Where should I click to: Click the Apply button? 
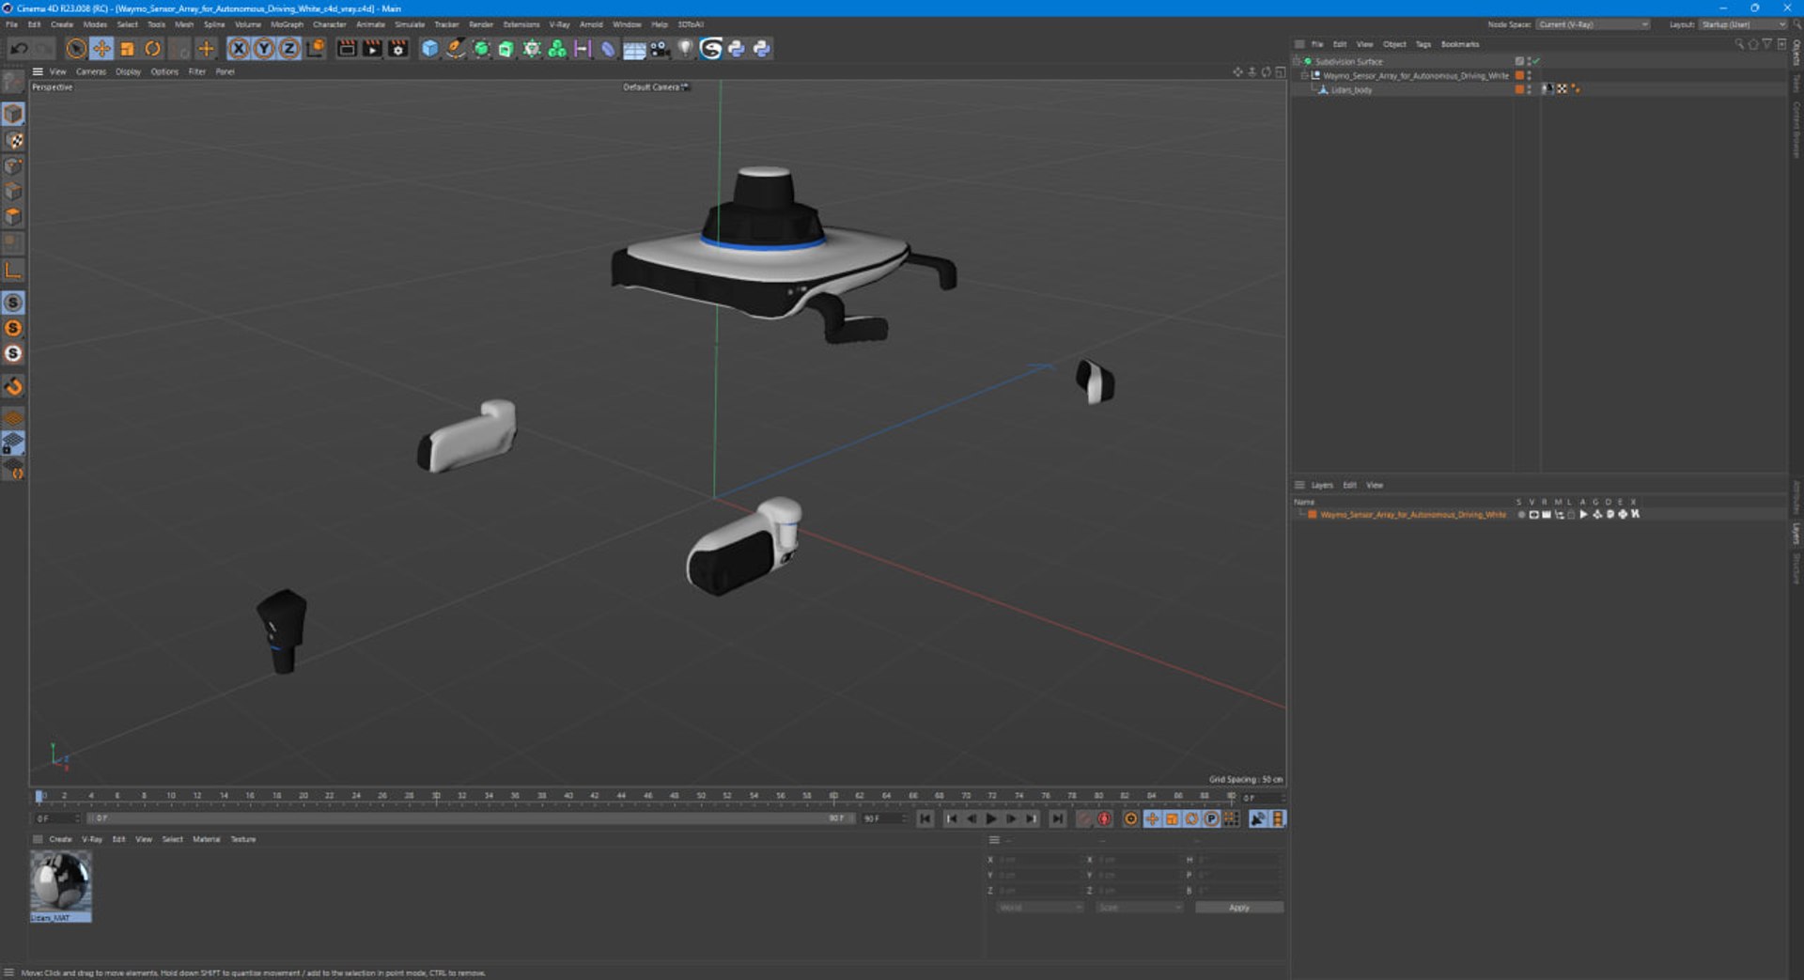tap(1238, 908)
